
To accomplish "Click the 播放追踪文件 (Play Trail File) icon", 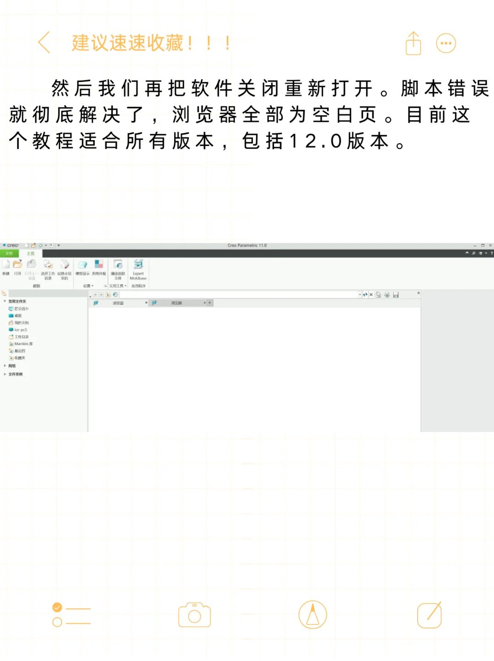I will [x=117, y=265].
